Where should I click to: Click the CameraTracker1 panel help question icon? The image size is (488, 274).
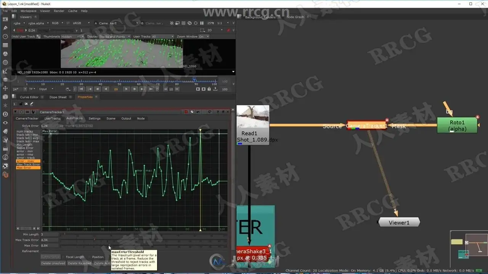[218, 112]
